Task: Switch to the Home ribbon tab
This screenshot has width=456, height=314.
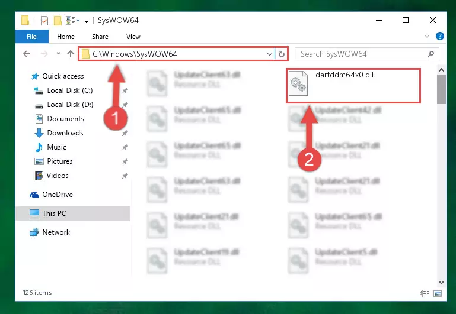Action: pyautogui.click(x=66, y=37)
